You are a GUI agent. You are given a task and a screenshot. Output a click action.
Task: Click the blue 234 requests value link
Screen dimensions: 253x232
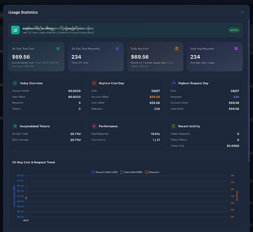[236, 97]
